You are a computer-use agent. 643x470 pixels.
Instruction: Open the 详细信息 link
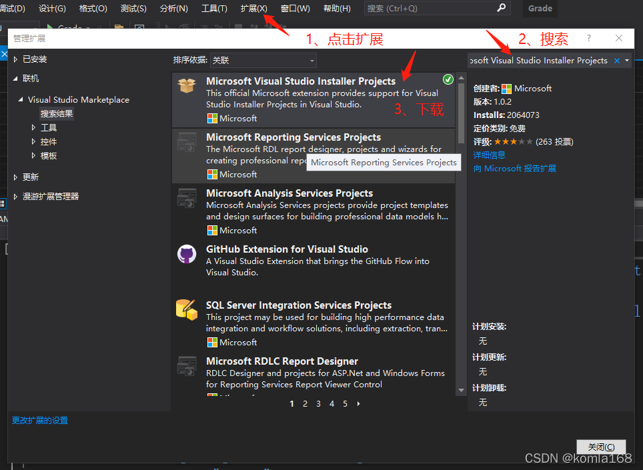[488, 155]
